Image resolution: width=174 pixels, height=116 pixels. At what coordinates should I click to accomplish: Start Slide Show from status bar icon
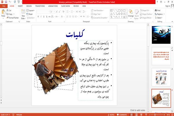pyautogui.click(x=146, y=115)
